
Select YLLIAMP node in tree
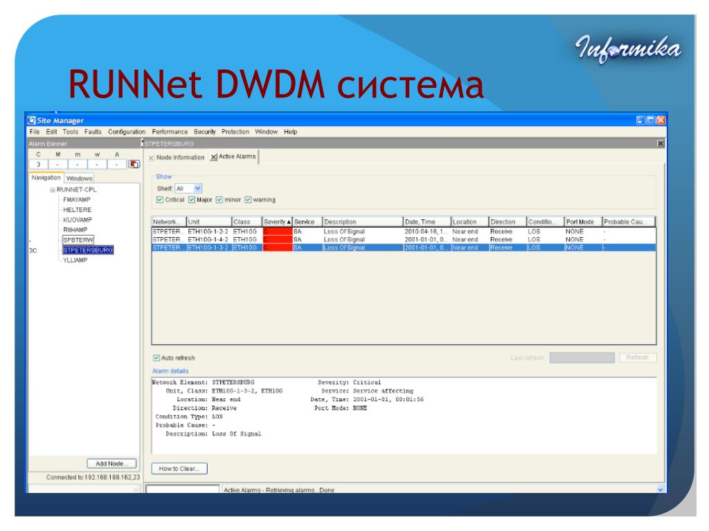(x=75, y=260)
